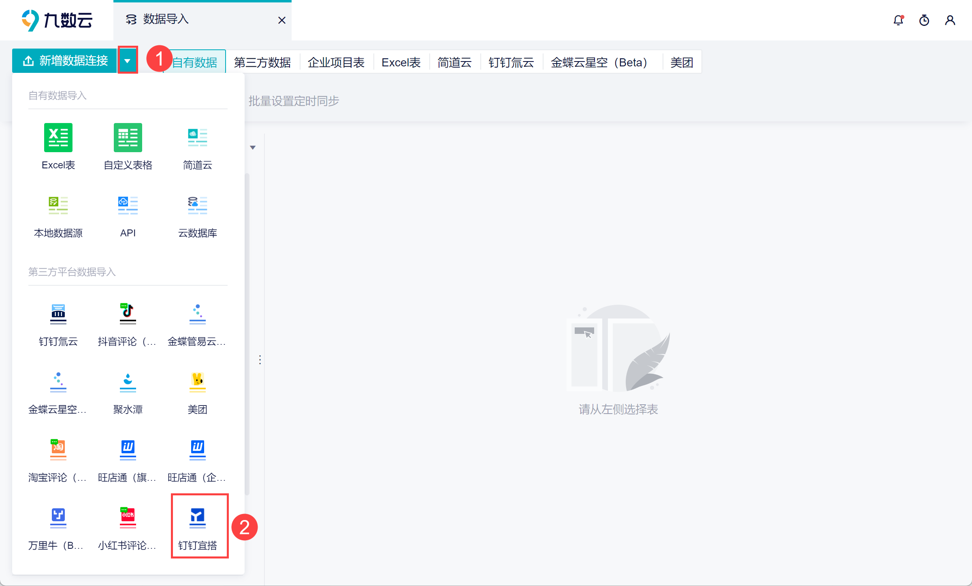
Task: Click 批量设置定时同步 link
Action: pyautogui.click(x=294, y=101)
